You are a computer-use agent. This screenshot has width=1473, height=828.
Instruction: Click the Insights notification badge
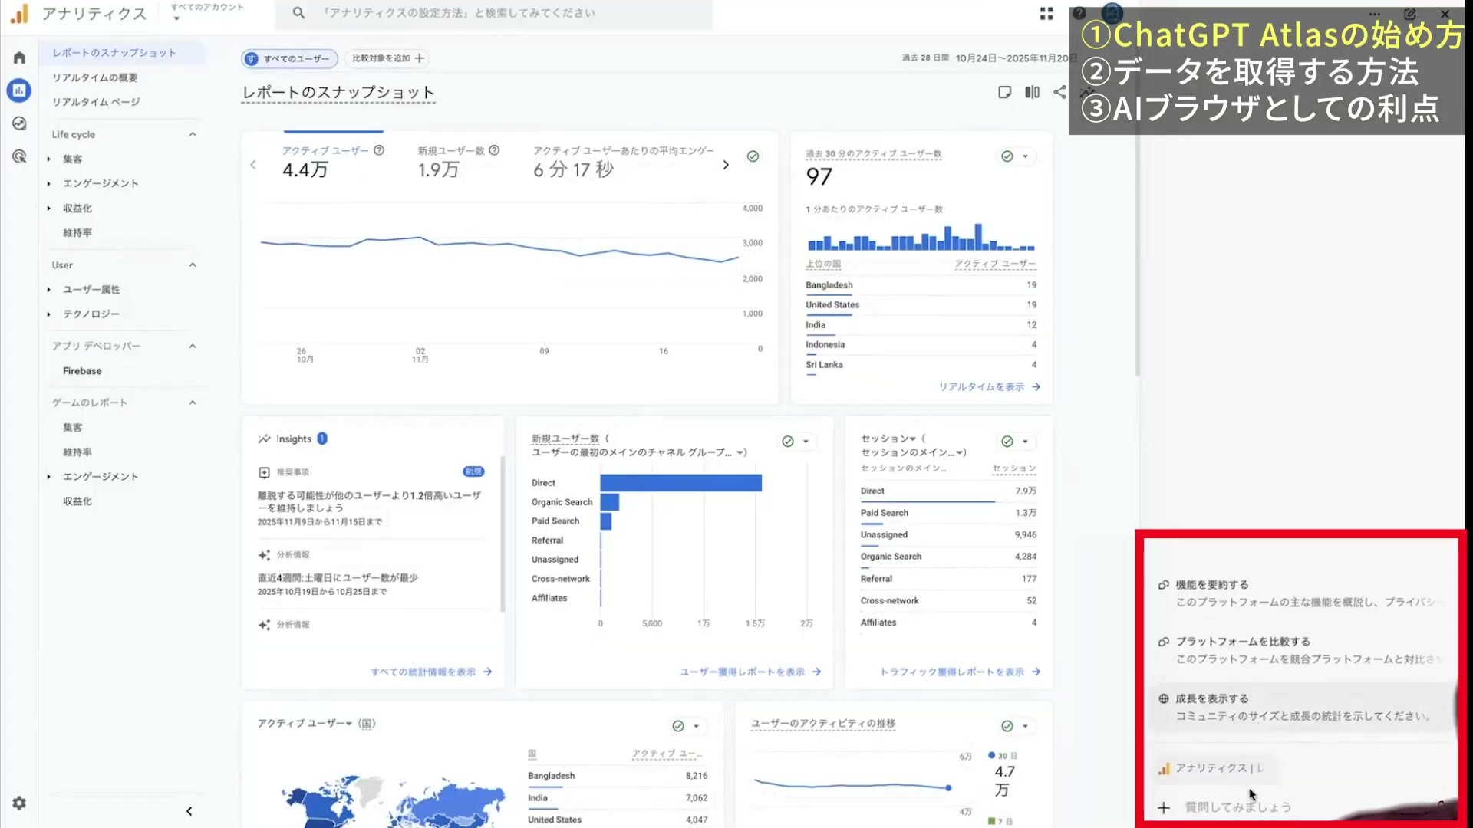(x=322, y=439)
